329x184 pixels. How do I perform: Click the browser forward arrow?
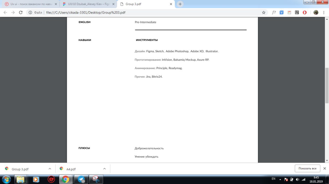[13, 12]
